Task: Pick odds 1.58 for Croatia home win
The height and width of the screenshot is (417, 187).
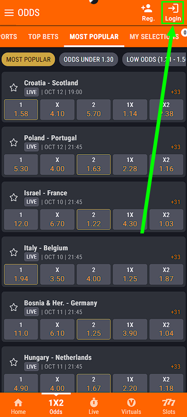Action: tap(21, 110)
